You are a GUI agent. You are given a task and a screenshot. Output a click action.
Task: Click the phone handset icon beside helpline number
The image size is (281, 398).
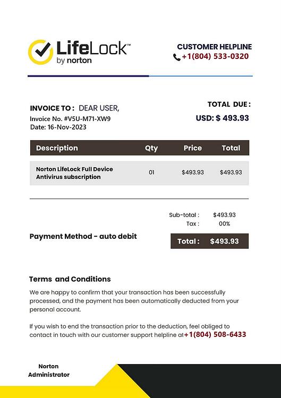click(x=176, y=57)
